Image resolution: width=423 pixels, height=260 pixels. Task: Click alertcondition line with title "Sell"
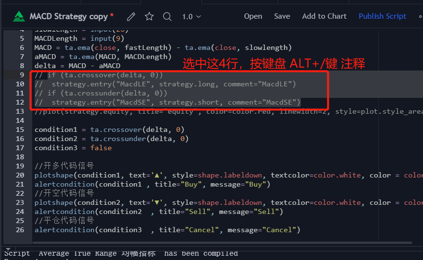[159, 212]
